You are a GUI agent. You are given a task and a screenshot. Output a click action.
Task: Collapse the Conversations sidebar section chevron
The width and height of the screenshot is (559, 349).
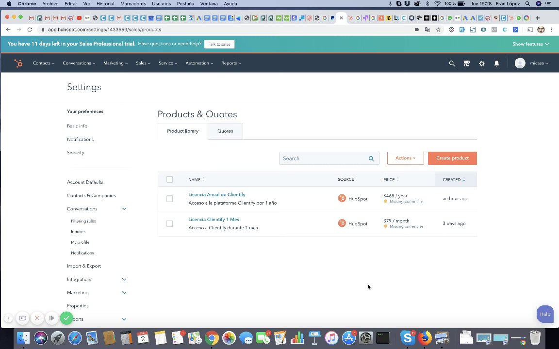coord(124,209)
